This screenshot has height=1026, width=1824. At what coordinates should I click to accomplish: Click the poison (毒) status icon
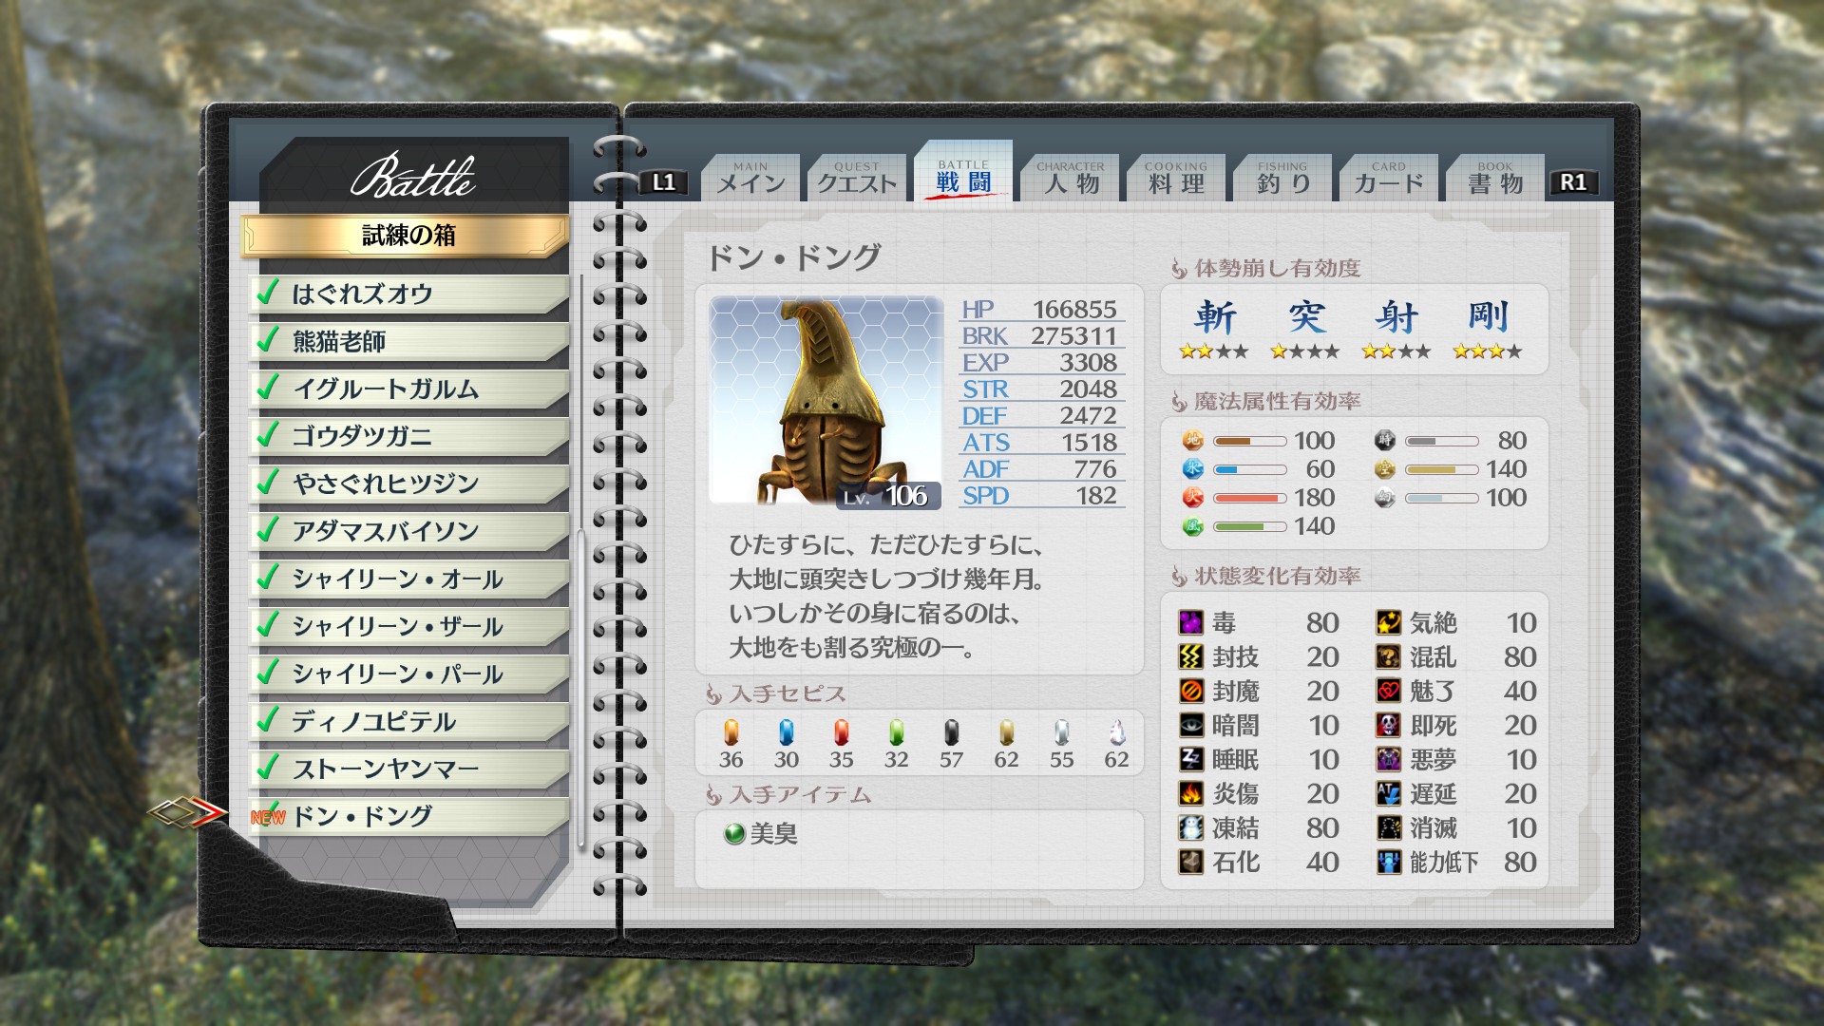pyautogui.click(x=1190, y=623)
